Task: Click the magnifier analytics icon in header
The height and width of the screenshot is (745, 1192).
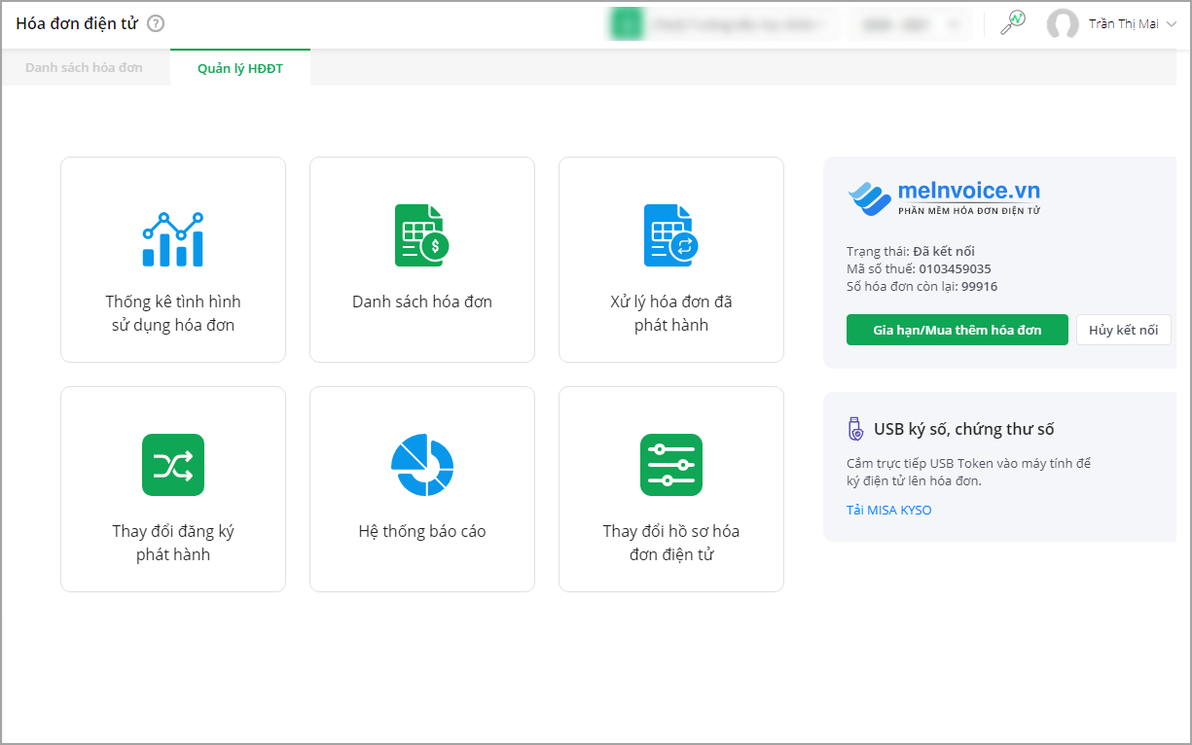Action: [1013, 23]
